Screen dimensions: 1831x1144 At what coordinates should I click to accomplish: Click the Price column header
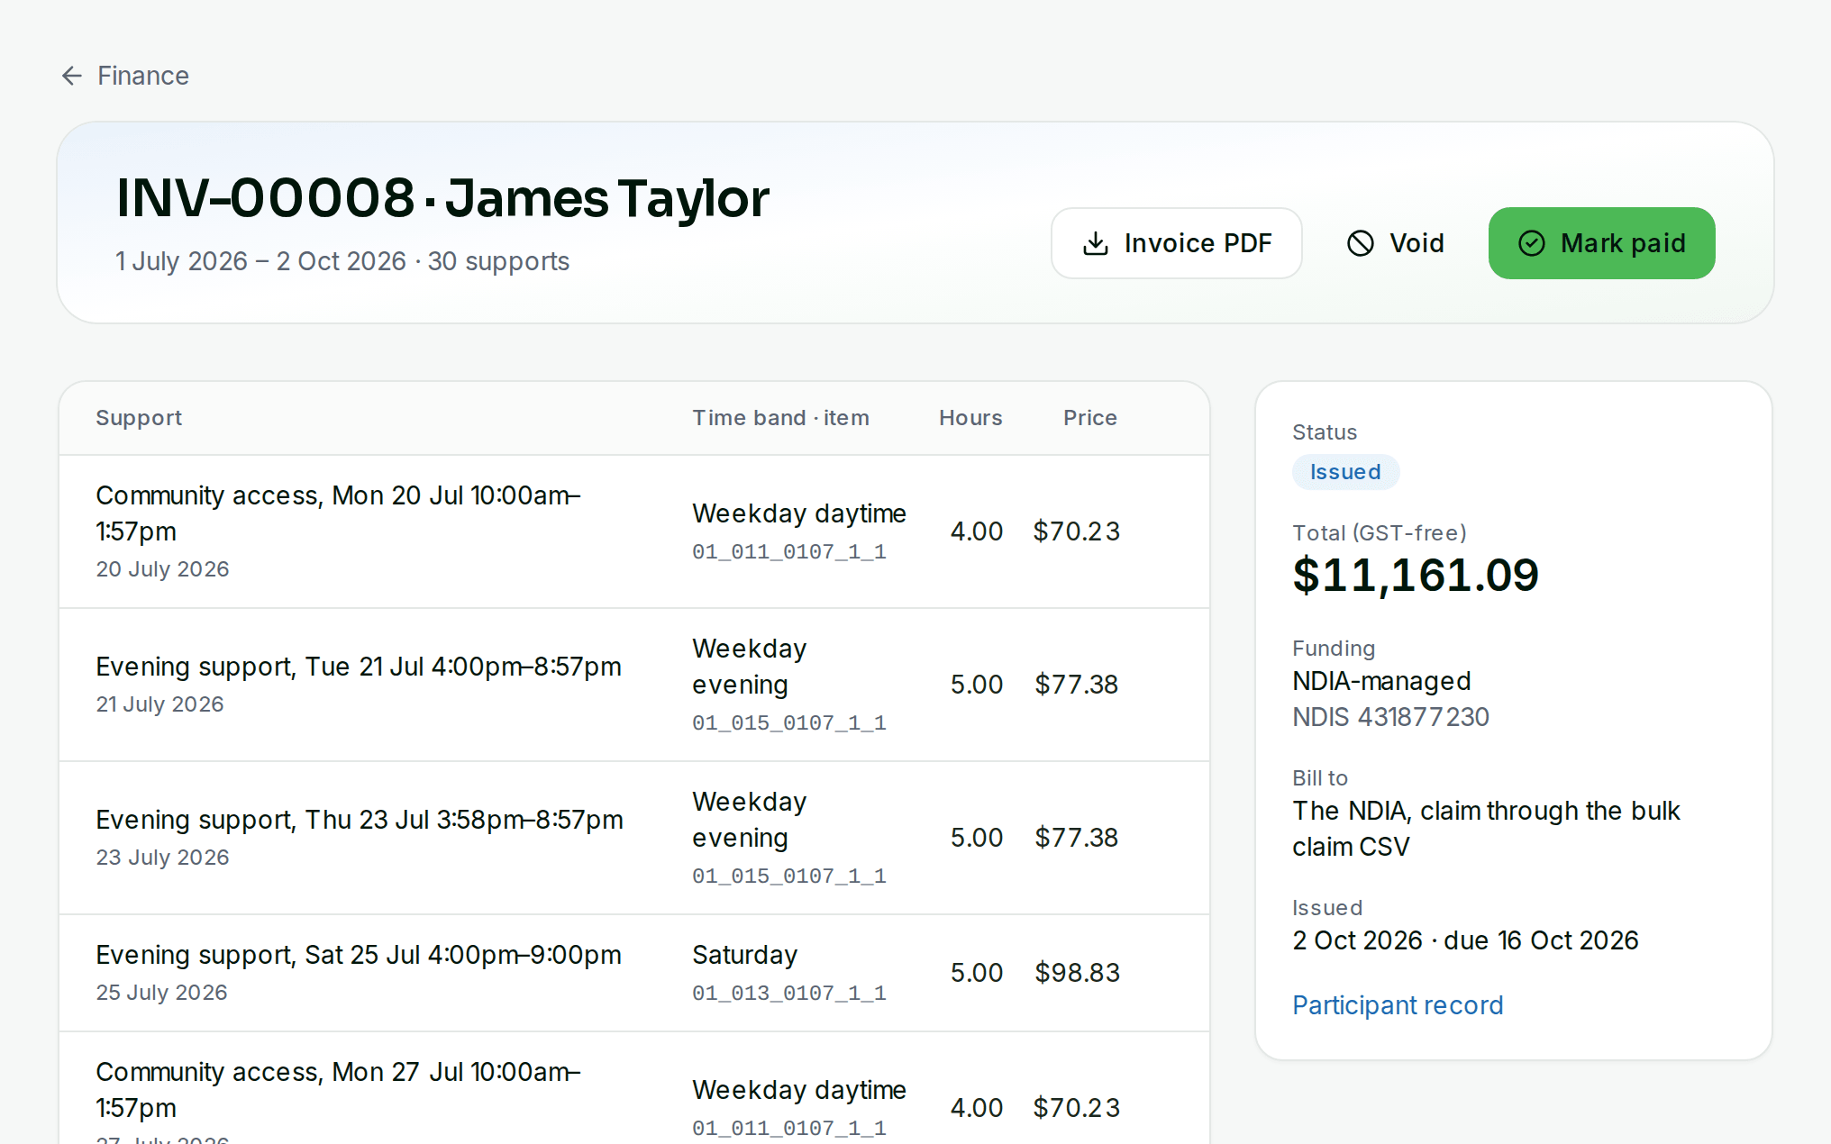pyautogui.click(x=1090, y=418)
